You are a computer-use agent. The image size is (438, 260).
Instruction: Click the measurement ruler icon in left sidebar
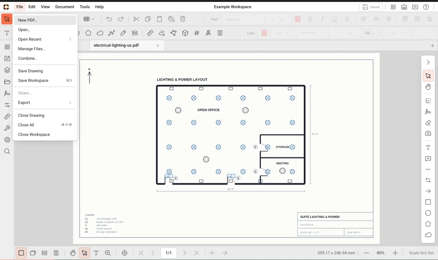(x=7, y=116)
